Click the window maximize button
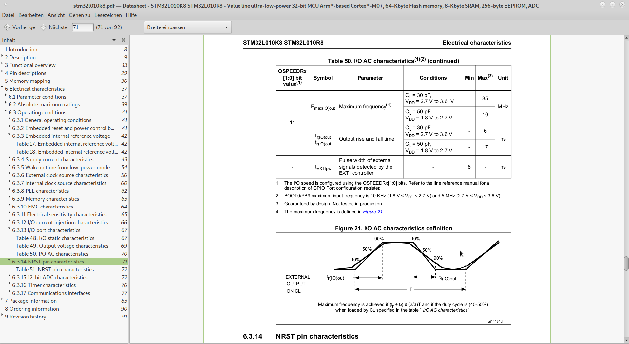The image size is (629, 344). coord(612,4)
